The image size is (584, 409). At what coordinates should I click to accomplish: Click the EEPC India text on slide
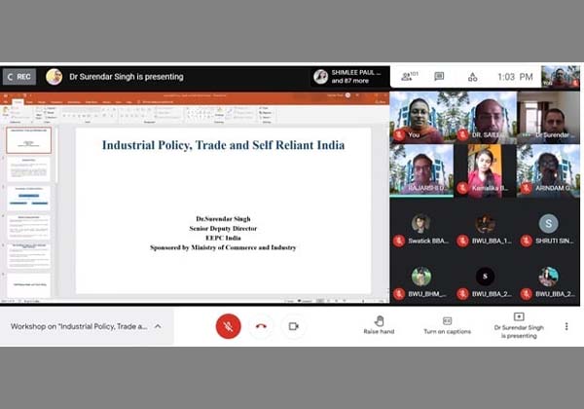click(x=223, y=238)
